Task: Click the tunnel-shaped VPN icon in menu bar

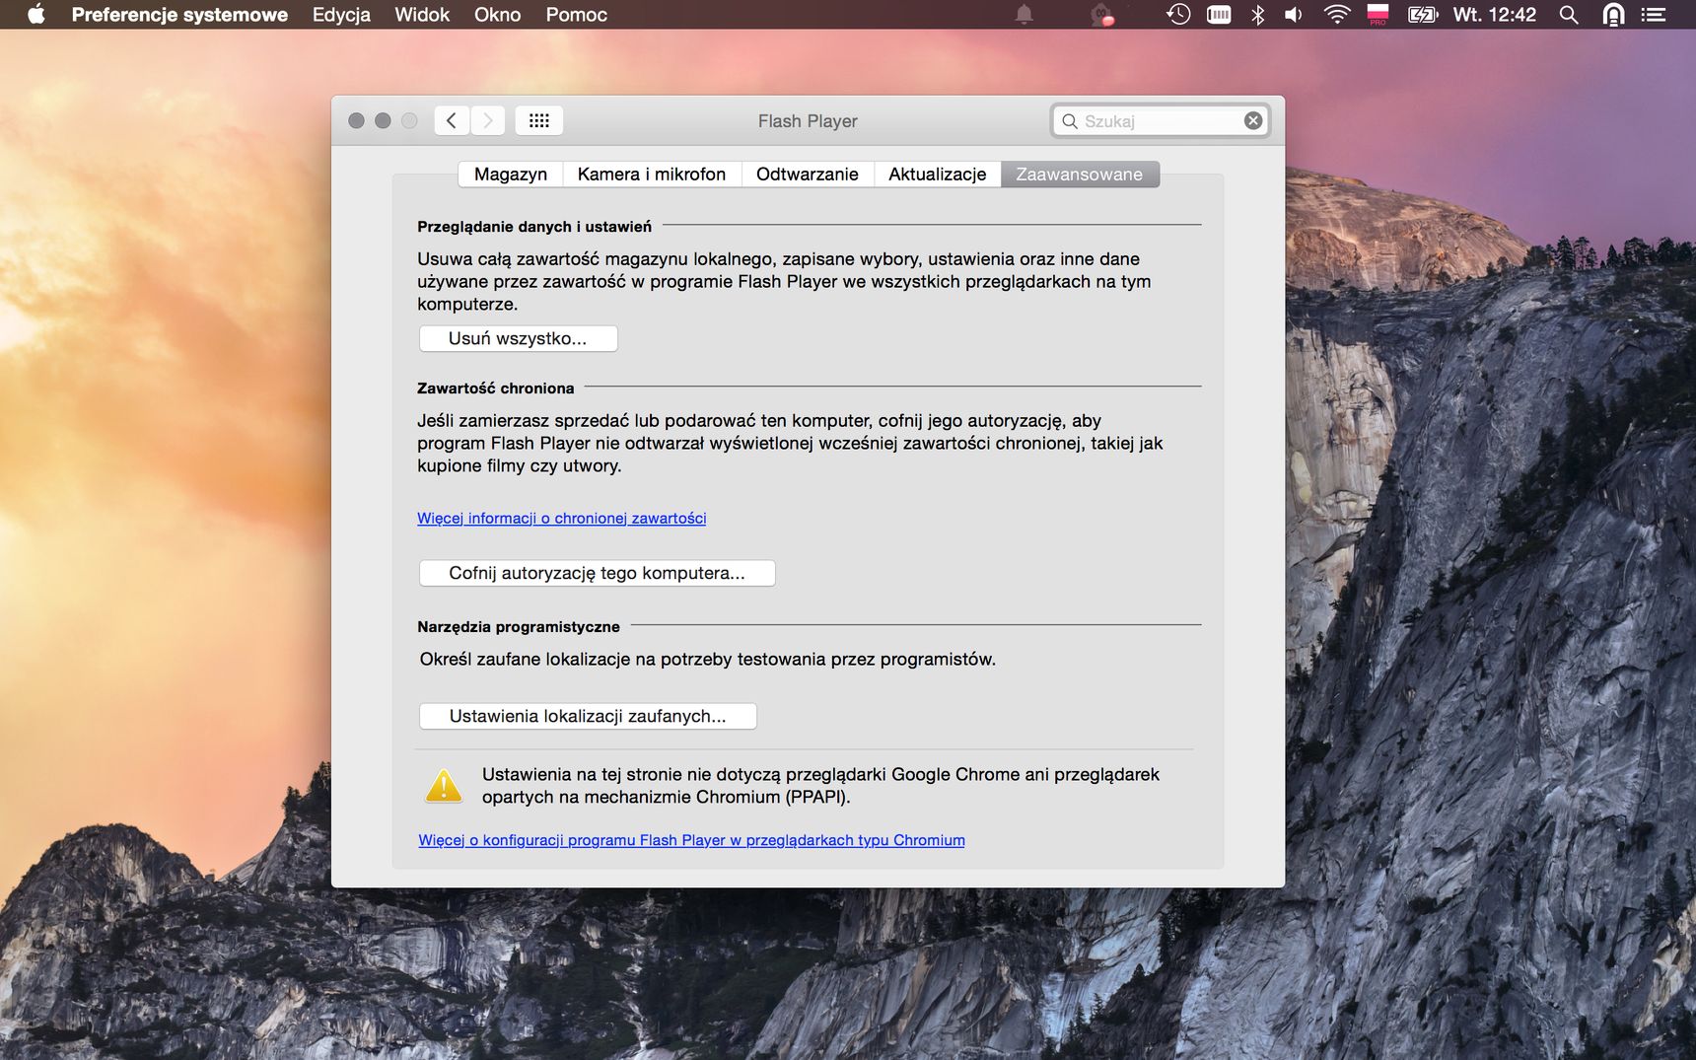Action: (1613, 15)
